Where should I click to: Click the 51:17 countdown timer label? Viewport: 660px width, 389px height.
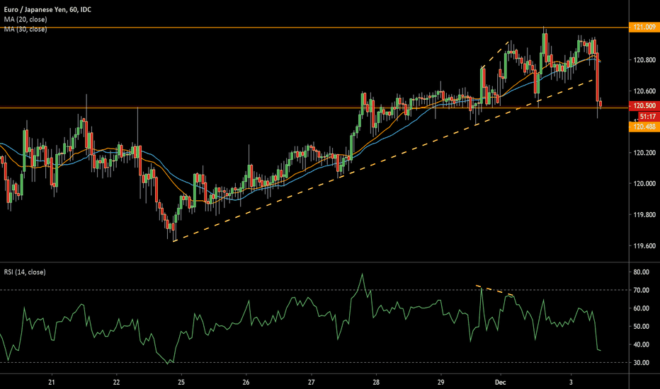[646, 116]
